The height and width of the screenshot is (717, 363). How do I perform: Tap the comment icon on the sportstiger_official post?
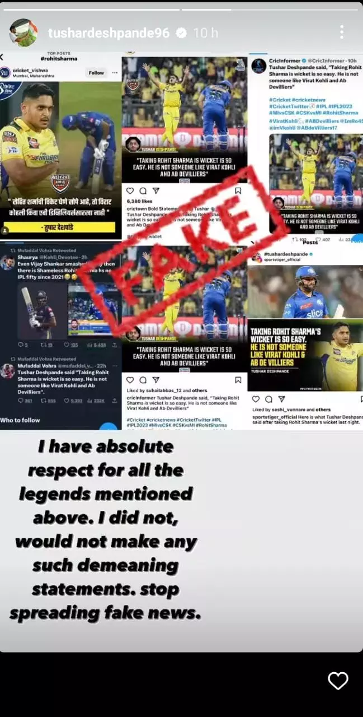coord(268,399)
